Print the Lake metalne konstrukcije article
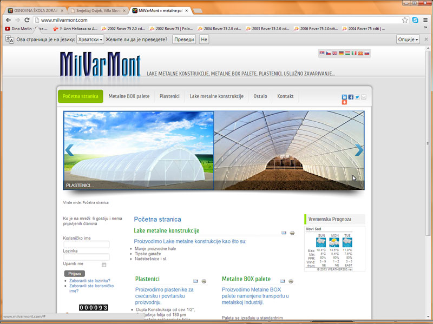This screenshot has height=324, width=433. click(292, 233)
